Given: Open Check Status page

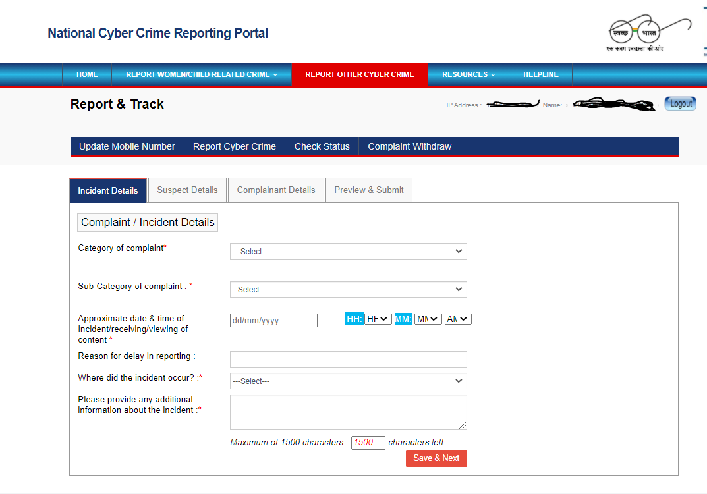Looking at the screenshot, I should point(322,146).
